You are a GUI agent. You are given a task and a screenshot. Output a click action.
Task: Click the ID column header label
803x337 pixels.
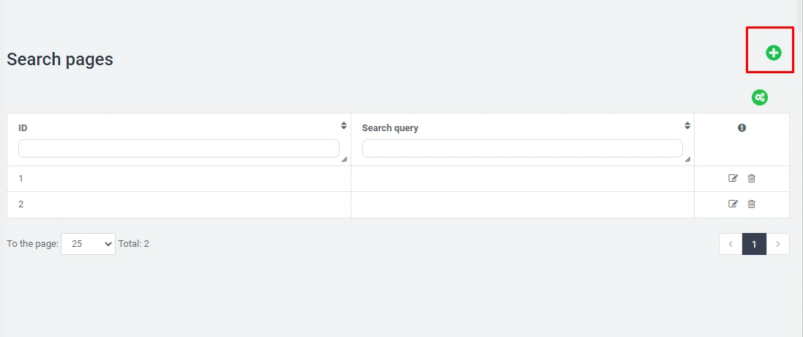(x=23, y=128)
